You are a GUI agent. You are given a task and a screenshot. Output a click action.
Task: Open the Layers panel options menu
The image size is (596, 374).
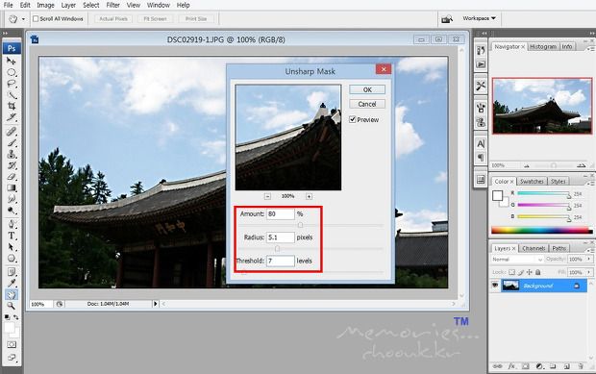coord(590,250)
